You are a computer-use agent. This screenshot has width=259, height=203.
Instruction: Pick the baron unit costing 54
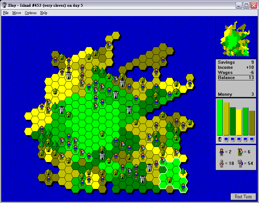click(x=240, y=164)
